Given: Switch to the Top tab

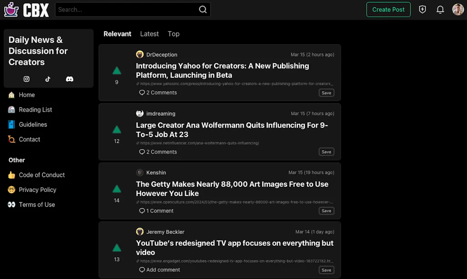Looking at the screenshot, I should click(x=173, y=34).
